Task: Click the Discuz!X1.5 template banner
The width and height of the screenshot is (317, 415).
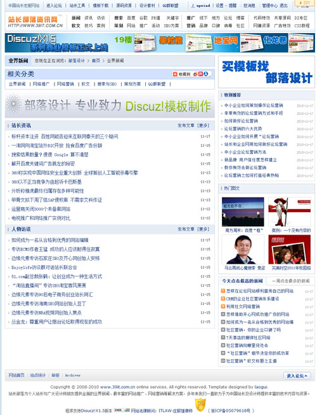Action: pos(160,43)
